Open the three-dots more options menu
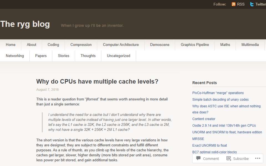The width and height of the screenshot is (266, 166). [257, 158]
